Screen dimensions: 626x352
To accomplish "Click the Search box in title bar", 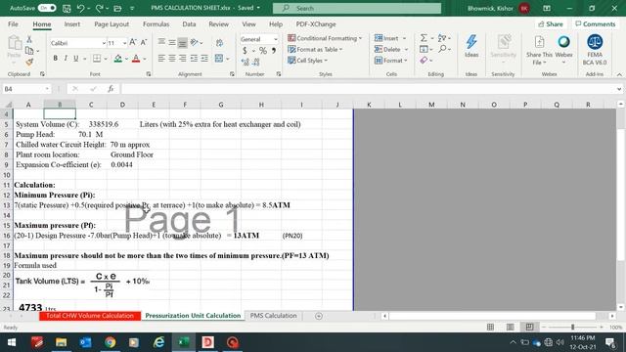I will (x=357, y=8).
